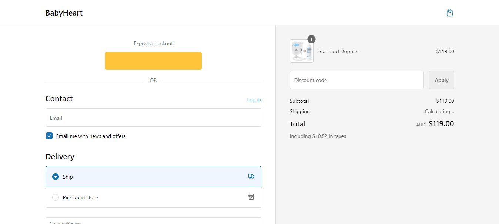Focus the Discount code field
Image resolution: width=499 pixels, height=224 pixels.
357,80
